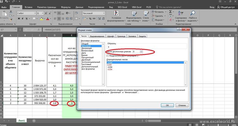Click the Общий доступ button
This screenshot has height=126, width=238.
226,7
